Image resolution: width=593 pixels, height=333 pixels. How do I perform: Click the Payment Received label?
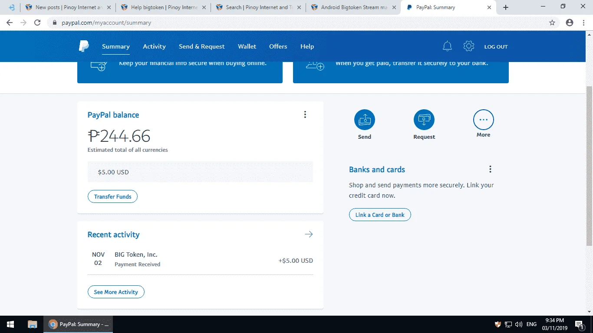point(137,264)
